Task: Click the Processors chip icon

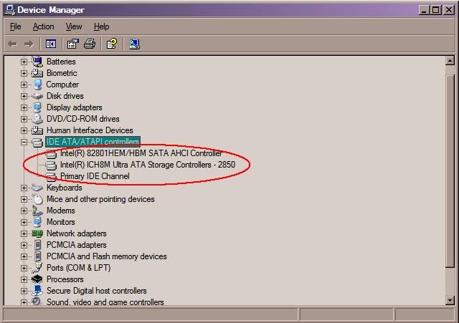Action: (x=37, y=279)
